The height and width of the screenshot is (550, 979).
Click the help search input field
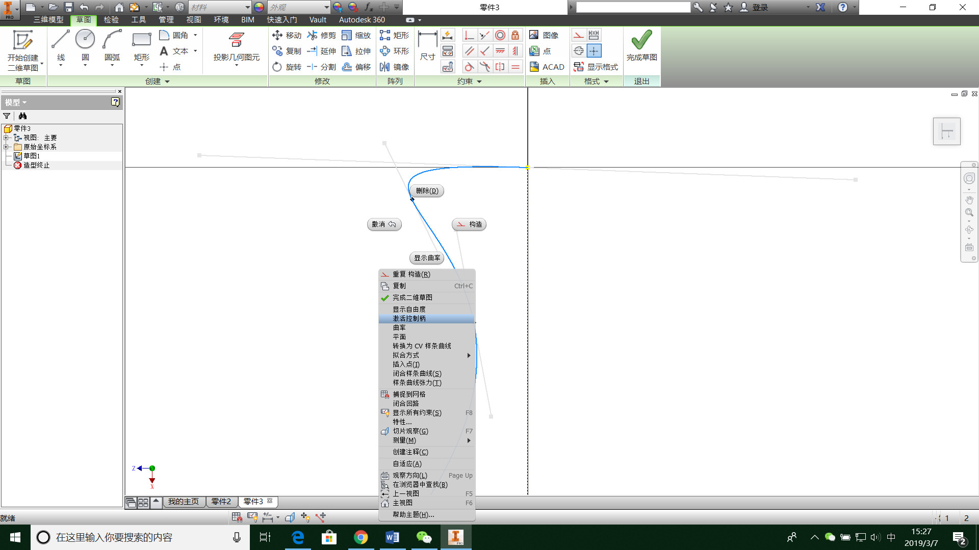(x=633, y=7)
